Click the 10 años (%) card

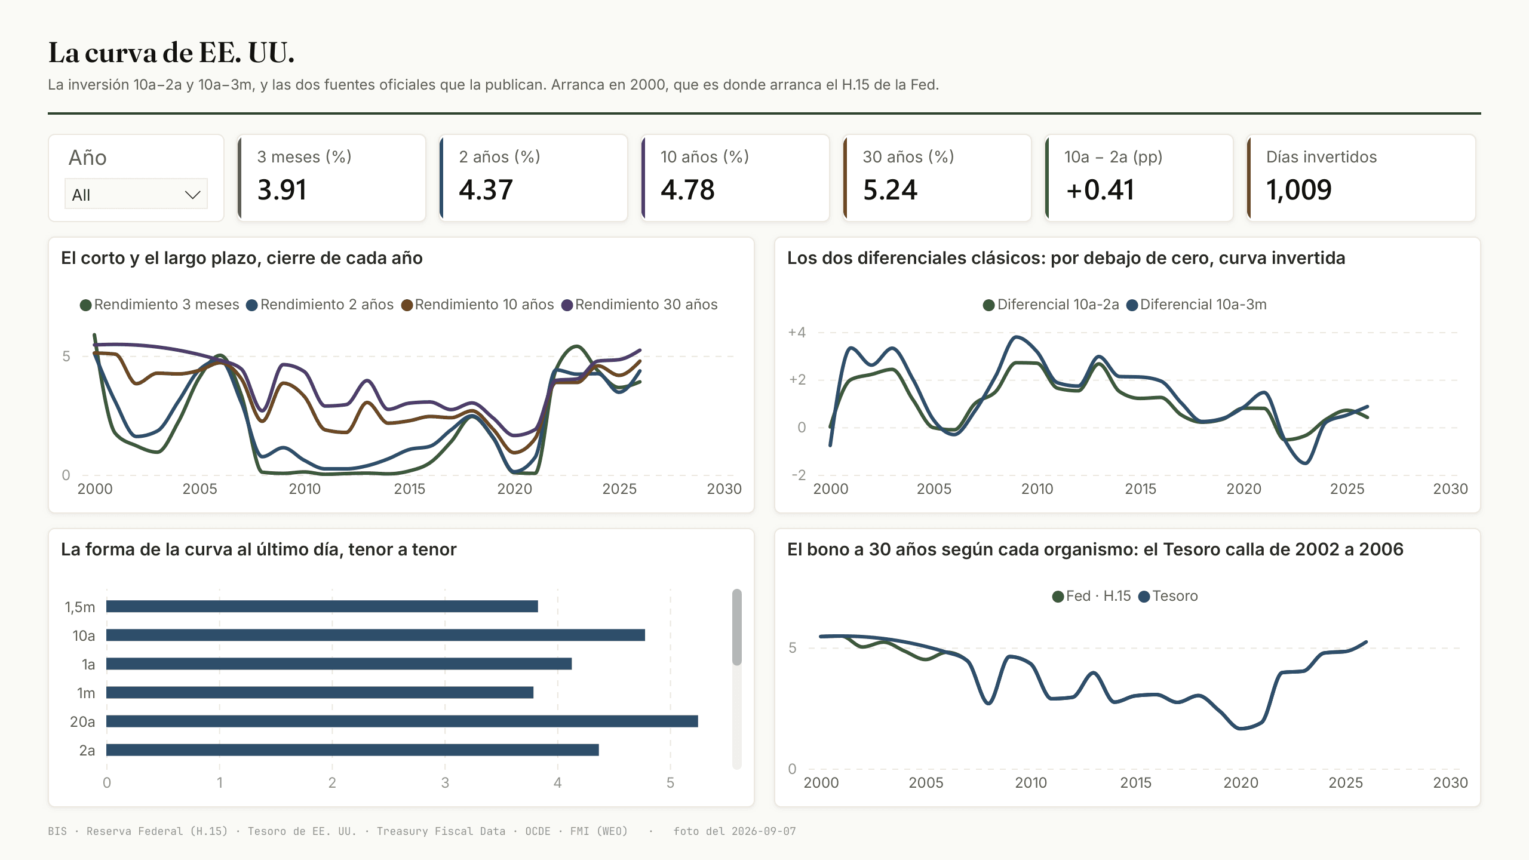click(735, 178)
